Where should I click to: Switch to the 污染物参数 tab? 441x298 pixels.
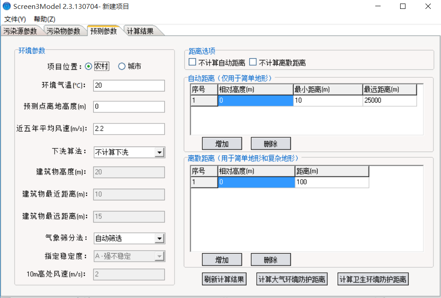[64, 31]
